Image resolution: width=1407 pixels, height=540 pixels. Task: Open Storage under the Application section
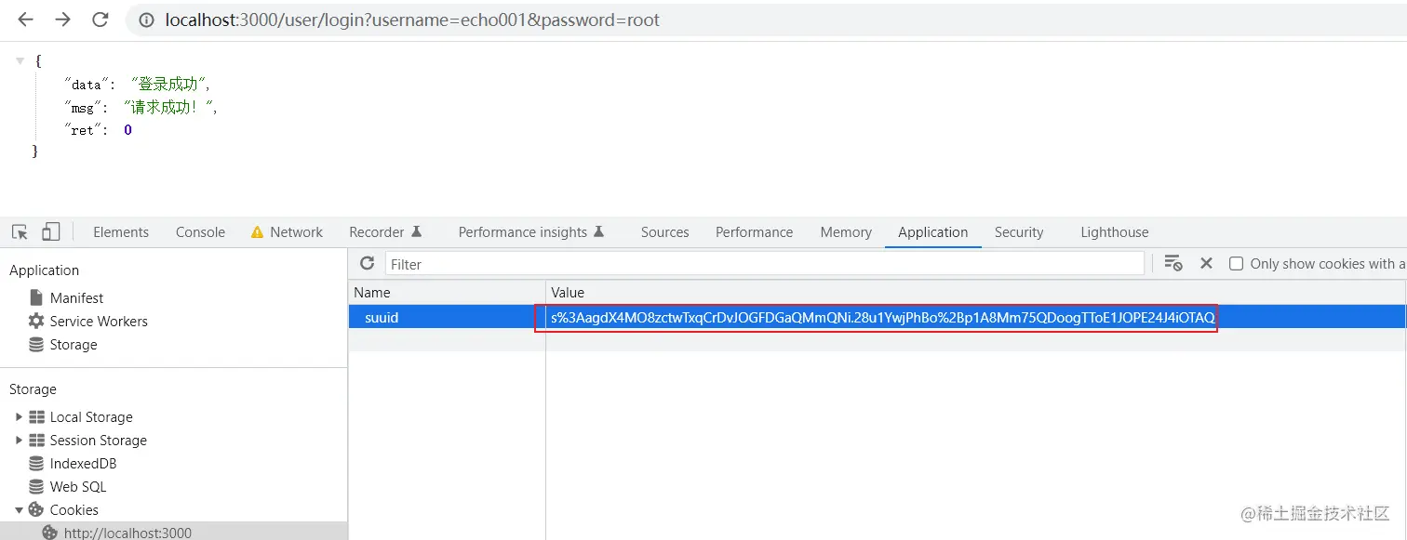pyautogui.click(x=74, y=344)
